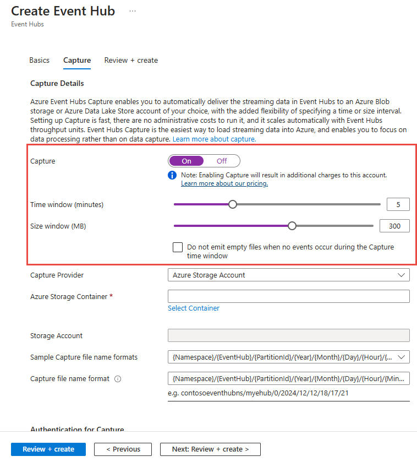
Task: Open Learn more about capture link
Action: click(214, 139)
